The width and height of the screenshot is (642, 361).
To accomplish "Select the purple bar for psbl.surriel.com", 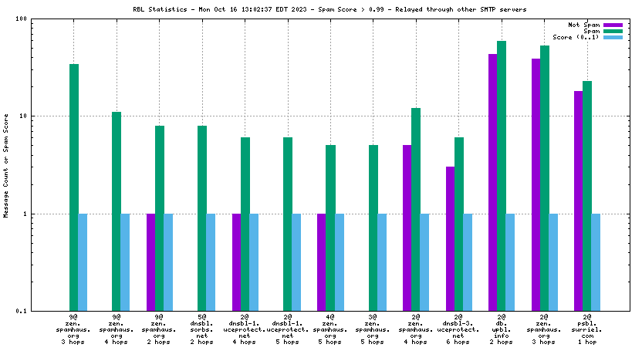I will coord(578,201).
